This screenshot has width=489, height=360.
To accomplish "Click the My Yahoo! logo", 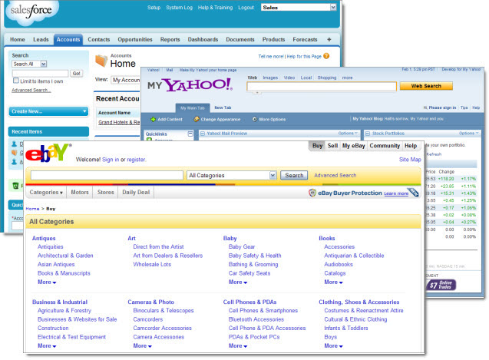I will tap(190, 85).
